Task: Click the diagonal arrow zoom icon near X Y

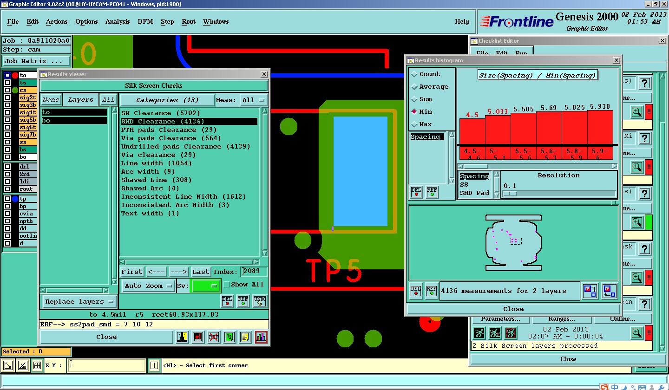Action: (8, 366)
